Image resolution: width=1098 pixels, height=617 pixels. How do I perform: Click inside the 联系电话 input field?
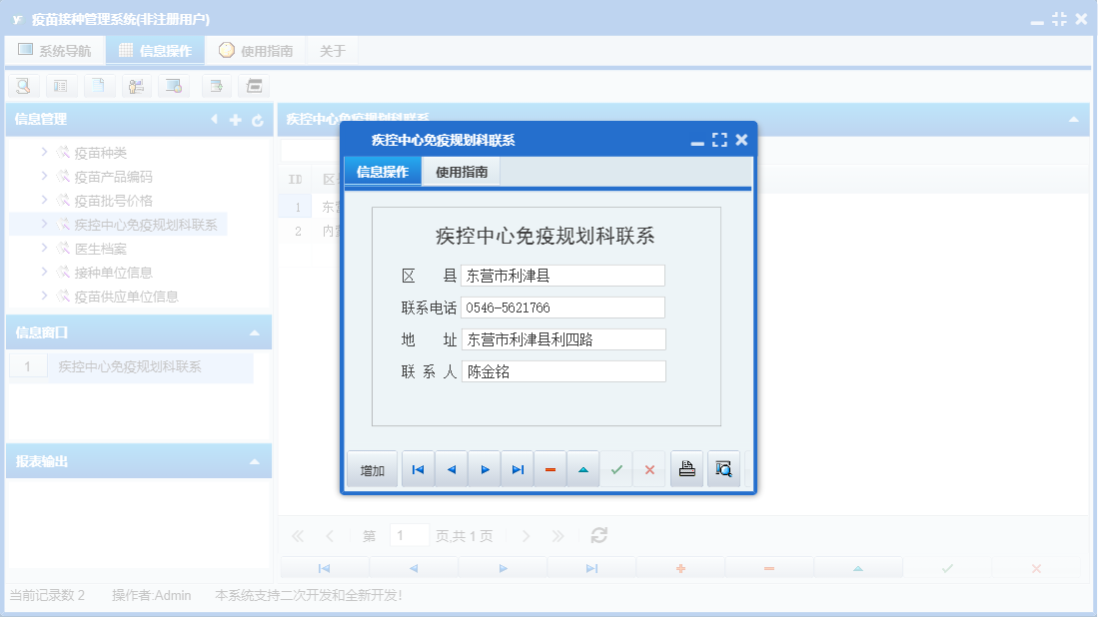(562, 307)
